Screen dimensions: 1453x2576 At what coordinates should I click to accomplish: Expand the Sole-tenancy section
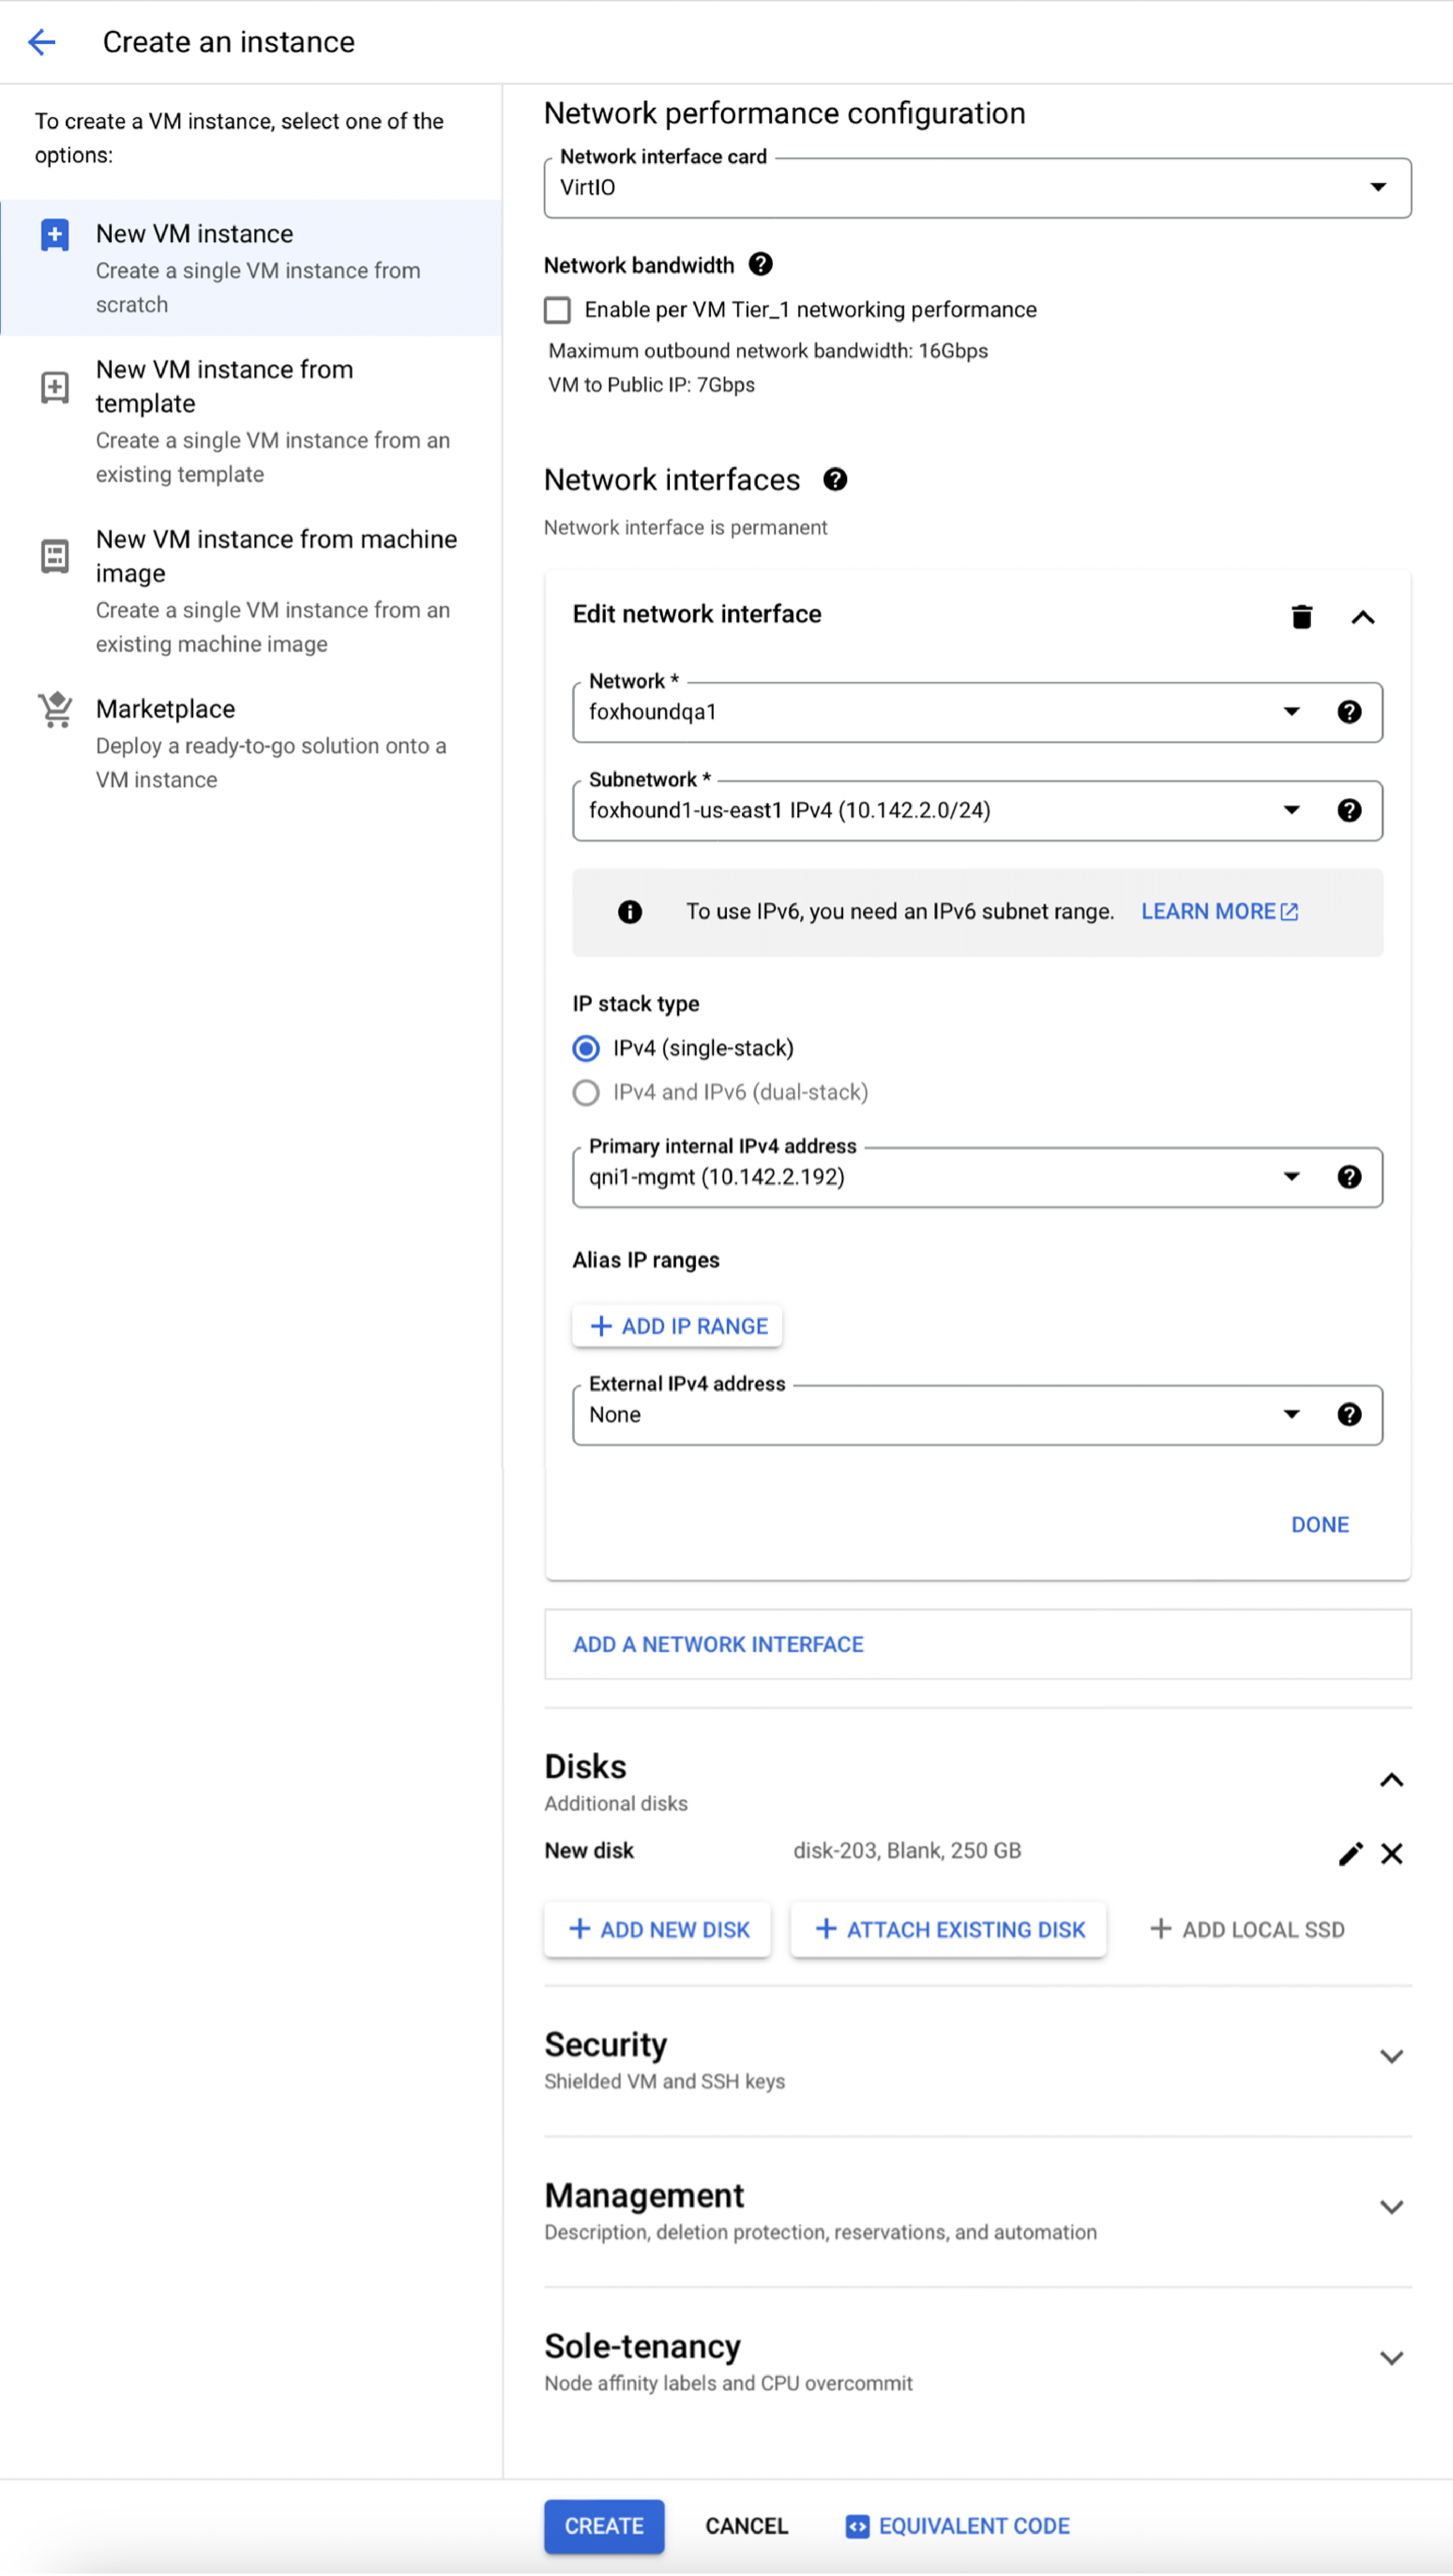[1391, 2358]
